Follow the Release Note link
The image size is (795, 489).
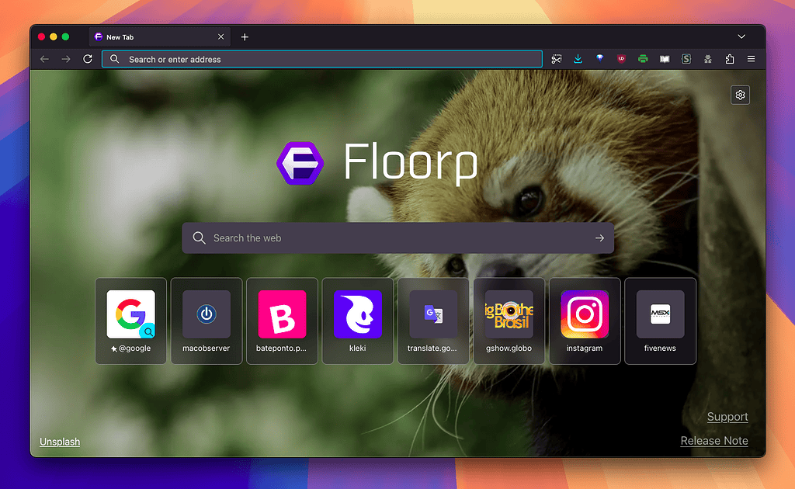(x=713, y=441)
